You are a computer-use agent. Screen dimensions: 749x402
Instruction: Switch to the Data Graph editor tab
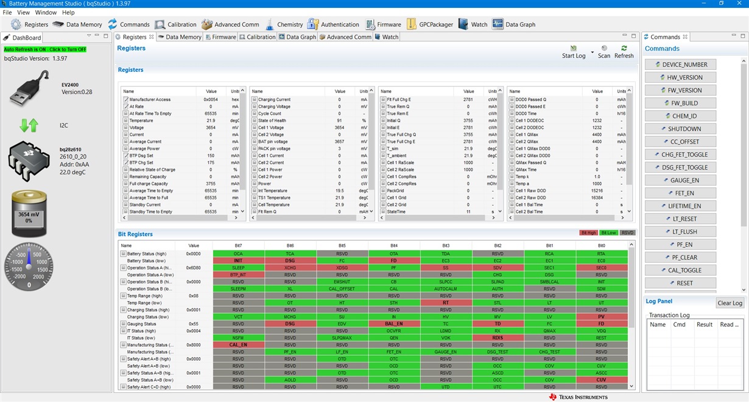[297, 37]
